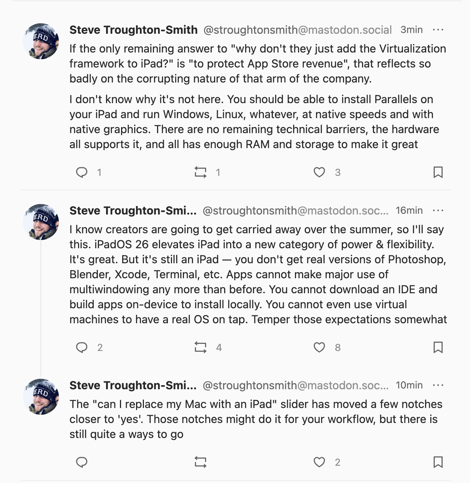Click the reply icon on the Virtualization framework post
Image resolution: width=470 pixels, height=483 pixels.
82,172
